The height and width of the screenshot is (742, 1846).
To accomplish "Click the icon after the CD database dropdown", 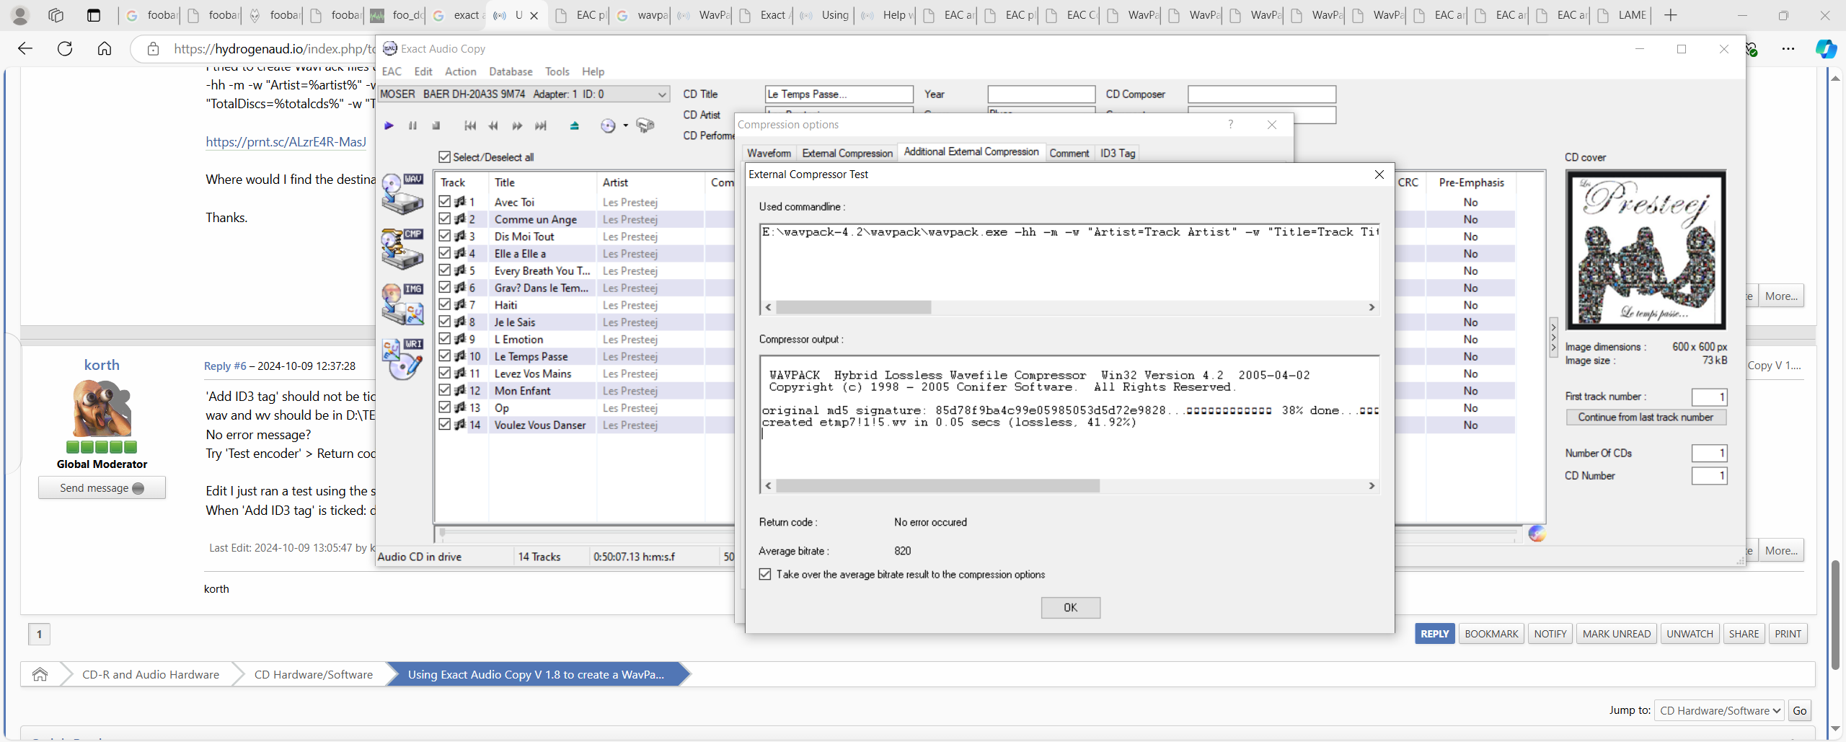I will tap(645, 125).
